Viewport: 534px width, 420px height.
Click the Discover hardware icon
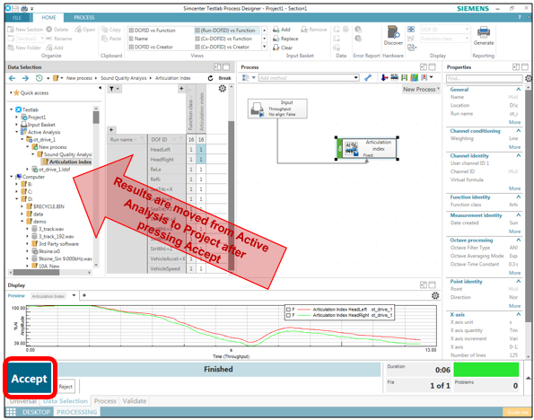point(393,32)
